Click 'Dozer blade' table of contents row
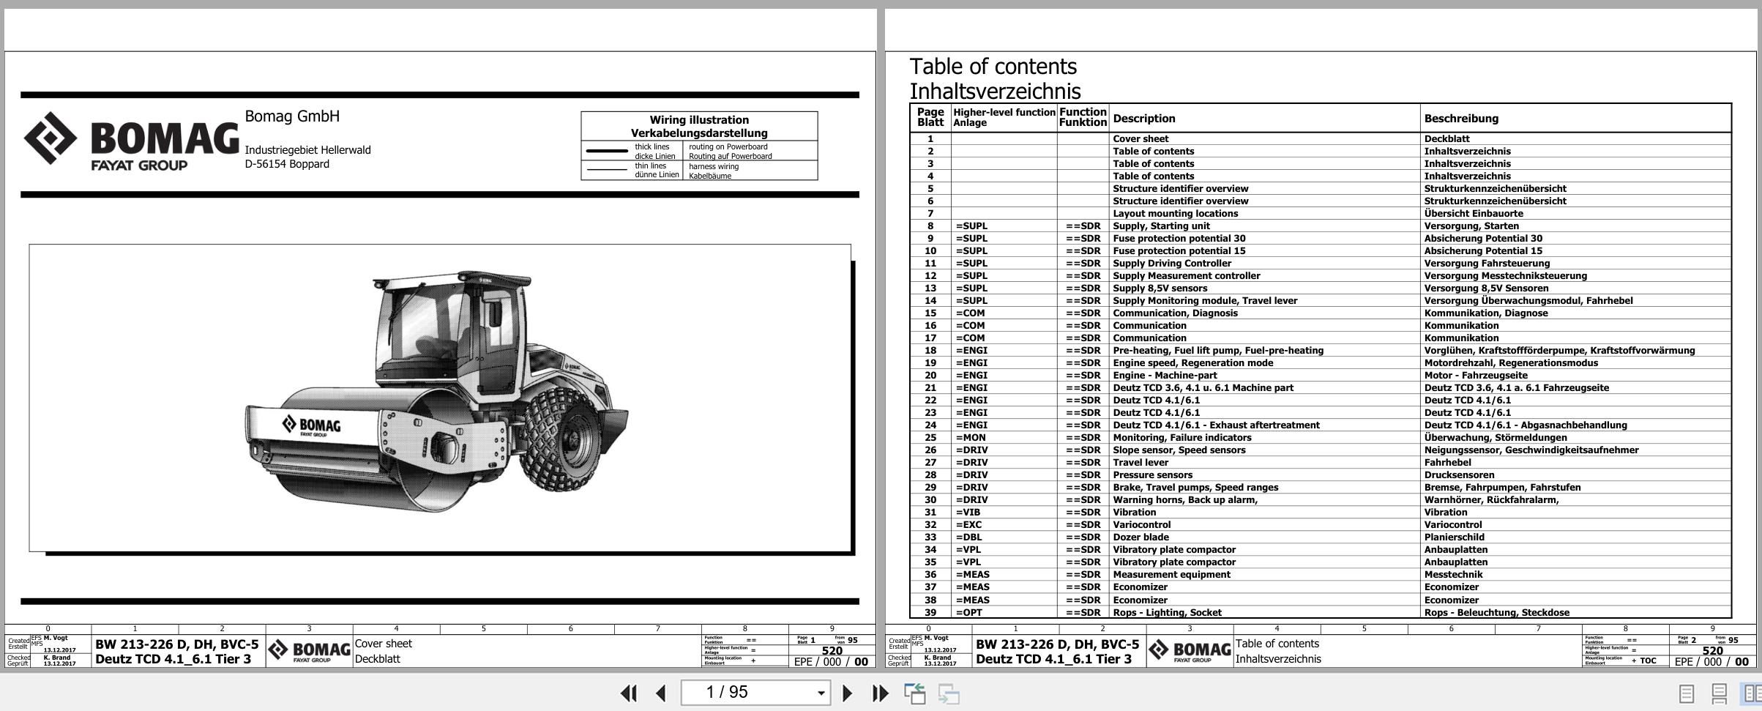This screenshot has height=711, width=1762. coord(1141,537)
